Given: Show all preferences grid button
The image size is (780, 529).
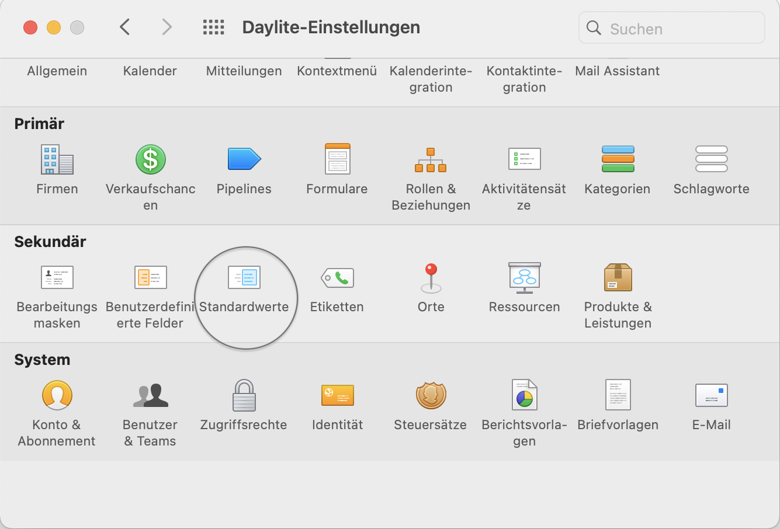Looking at the screenshot, I should tap(213, 27).
